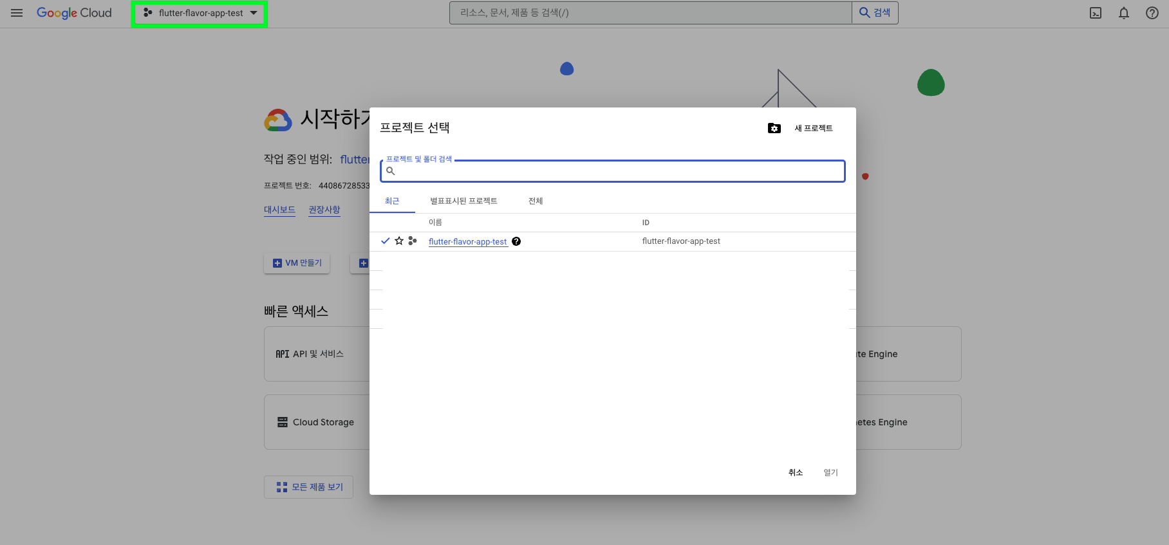Open the 대시보드 link

point(279,210)
